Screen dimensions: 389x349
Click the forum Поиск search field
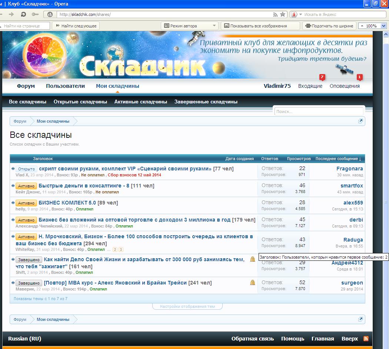pos(319,112)
